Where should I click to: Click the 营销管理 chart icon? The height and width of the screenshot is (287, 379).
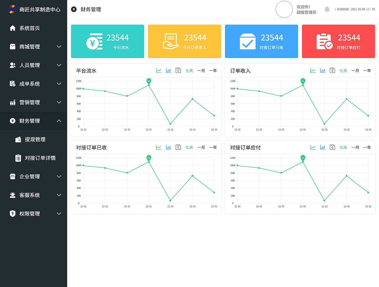pos(12,102)
